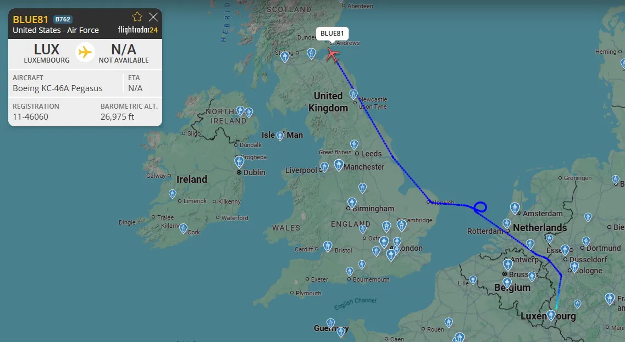Click the flightradar24 logo
The height and width of the screenshot is (342, 625).
pos(138,30)
